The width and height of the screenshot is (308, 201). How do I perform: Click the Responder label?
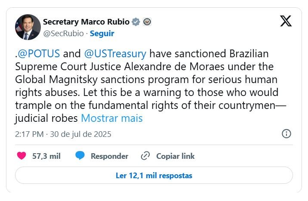tap(109, 156)
